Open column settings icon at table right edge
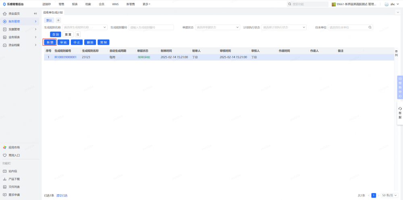The image size is (403, 200). [396, 53]
